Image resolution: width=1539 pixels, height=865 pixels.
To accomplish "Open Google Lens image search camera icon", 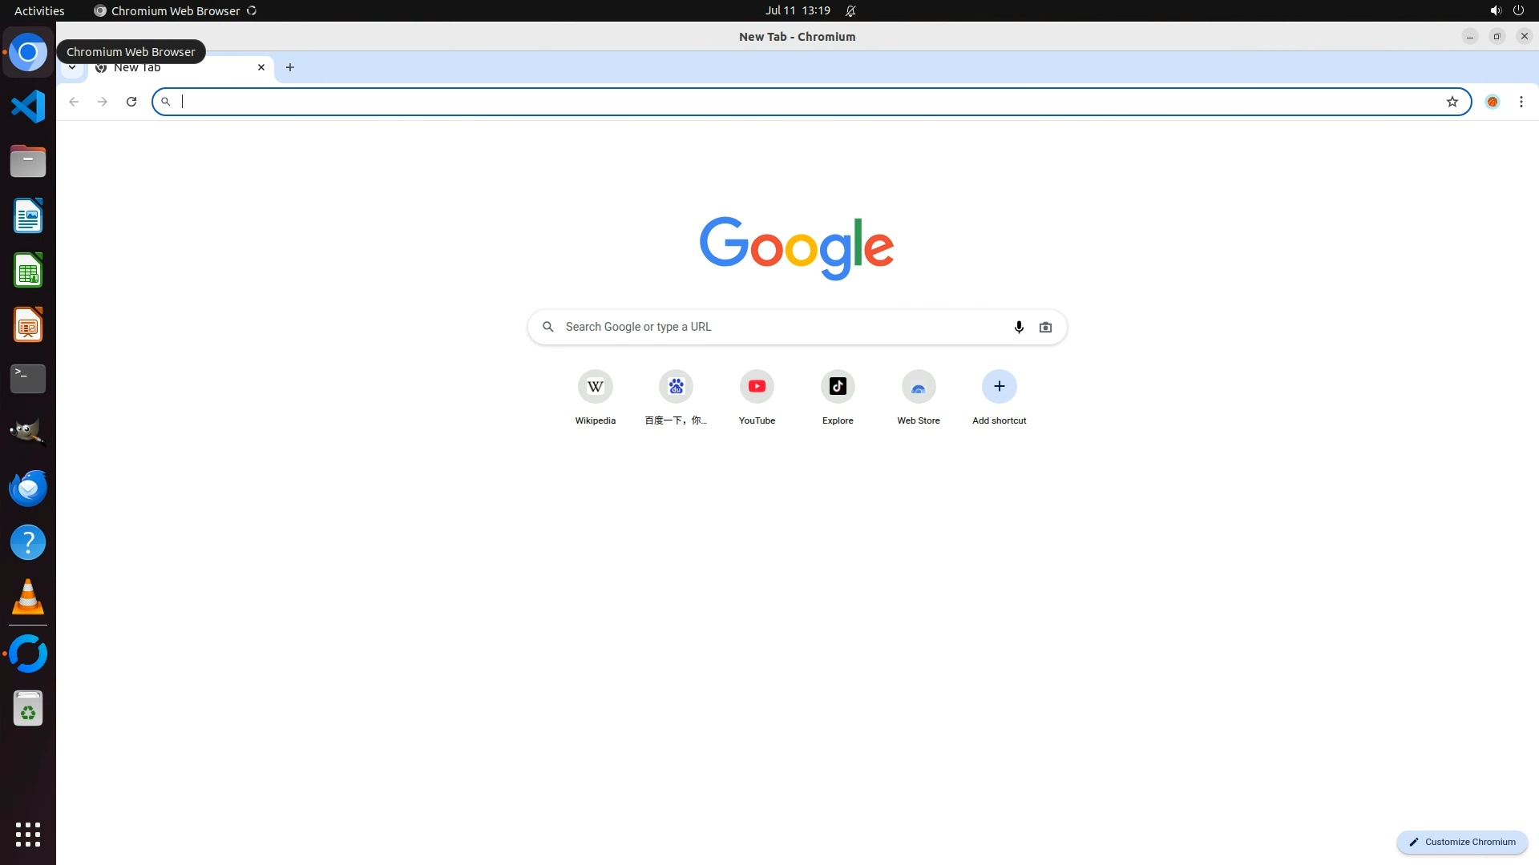I will coord(1045,327).
